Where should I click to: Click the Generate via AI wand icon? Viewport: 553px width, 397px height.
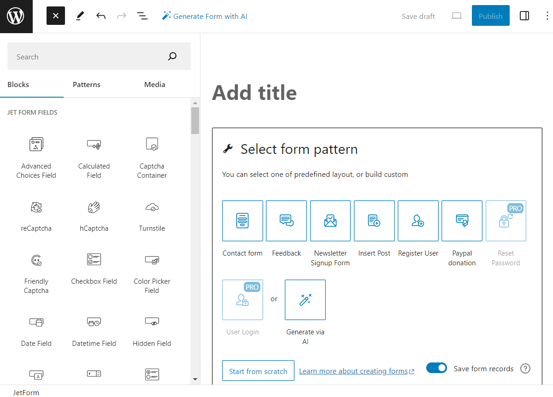(x=305, y=299)
